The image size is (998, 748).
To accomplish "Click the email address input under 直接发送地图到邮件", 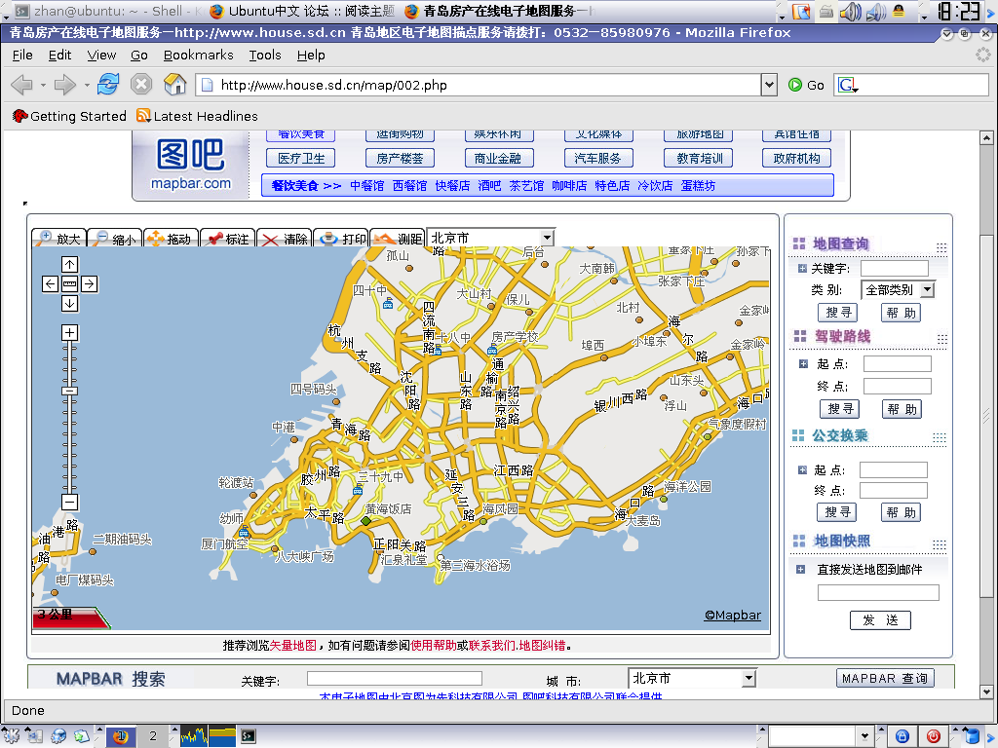I will pos(878,593).
